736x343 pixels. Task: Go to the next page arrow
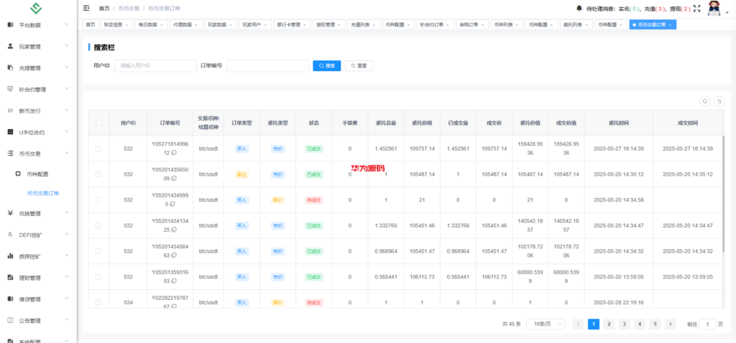(671, 324)
